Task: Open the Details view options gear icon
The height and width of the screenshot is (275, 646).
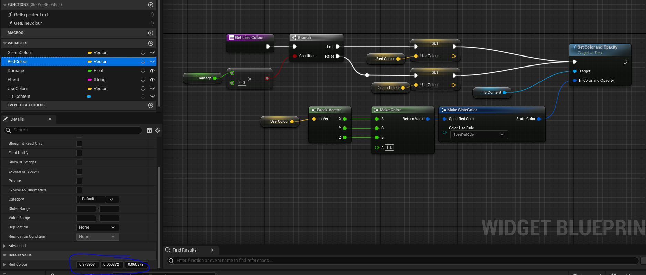Action: click(158, 130)
